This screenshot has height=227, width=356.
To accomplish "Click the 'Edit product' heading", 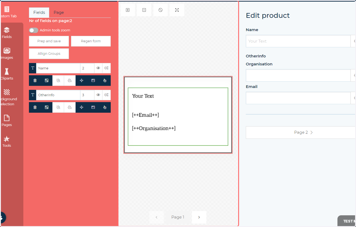I will tap(268, 15).
